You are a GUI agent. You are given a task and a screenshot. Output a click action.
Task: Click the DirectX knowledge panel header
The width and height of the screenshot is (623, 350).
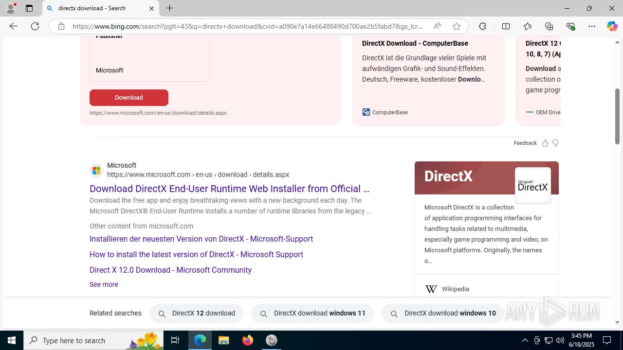(x=487, y=178)
